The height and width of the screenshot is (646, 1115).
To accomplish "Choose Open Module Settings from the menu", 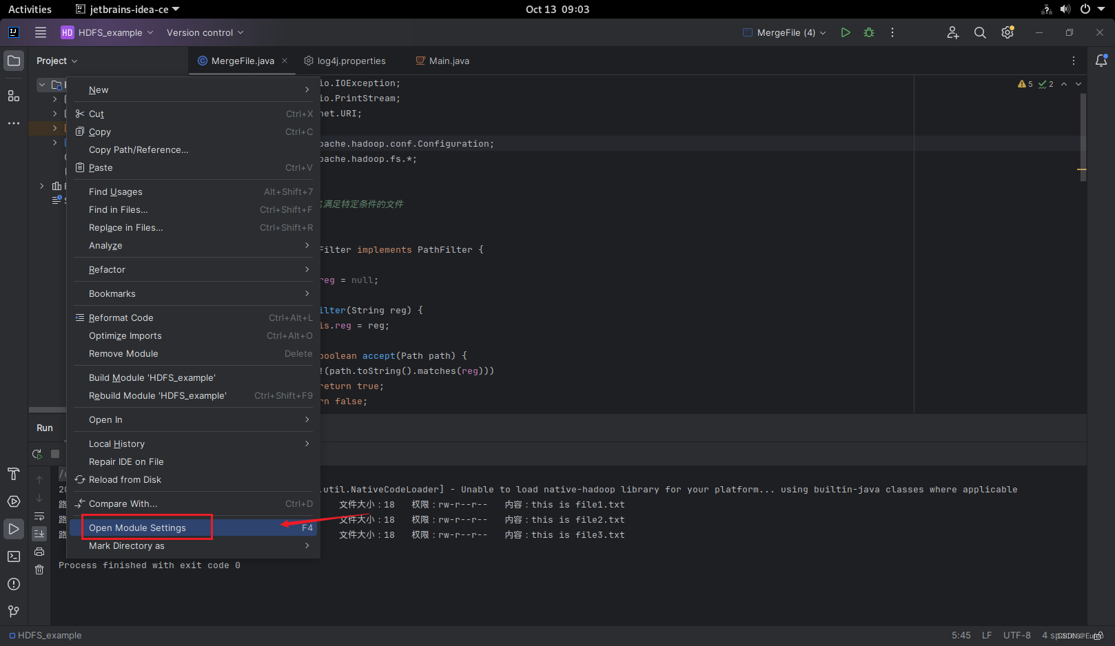I will (137, 527).
